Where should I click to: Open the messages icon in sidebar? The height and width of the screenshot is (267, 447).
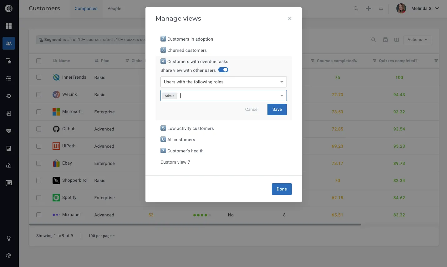(x=9, y=183)
